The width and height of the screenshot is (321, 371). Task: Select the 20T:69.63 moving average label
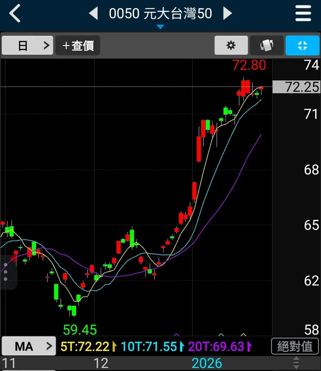click(216, 347)
